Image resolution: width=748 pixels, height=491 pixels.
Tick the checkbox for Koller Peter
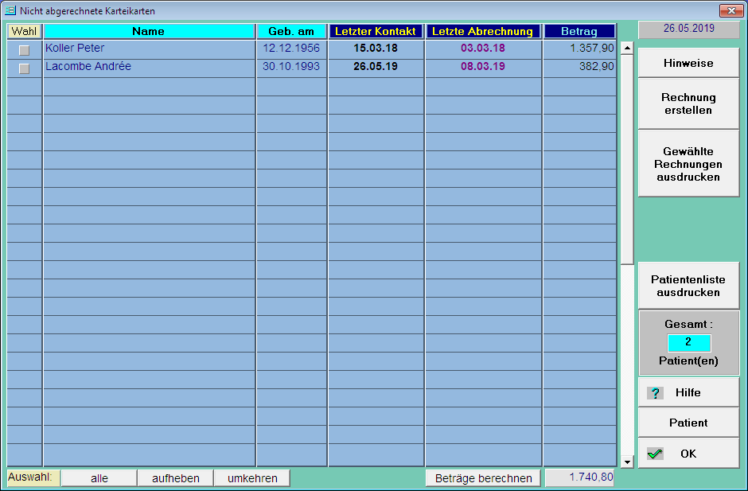[x=24, y=50]
